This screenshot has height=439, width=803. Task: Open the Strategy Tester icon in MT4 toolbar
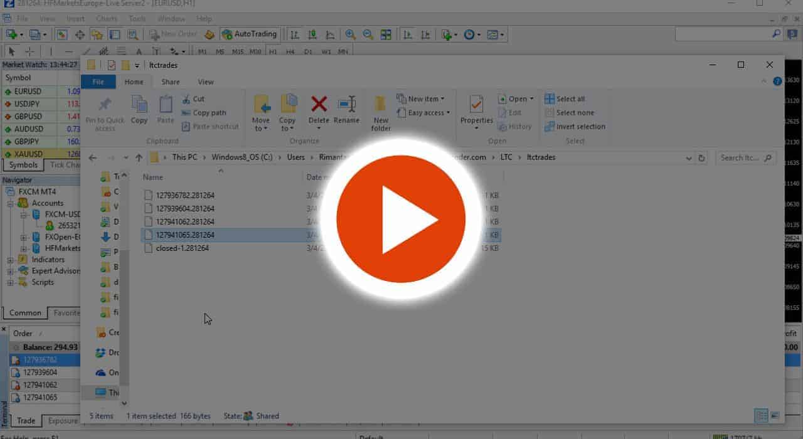click(132, 34)
